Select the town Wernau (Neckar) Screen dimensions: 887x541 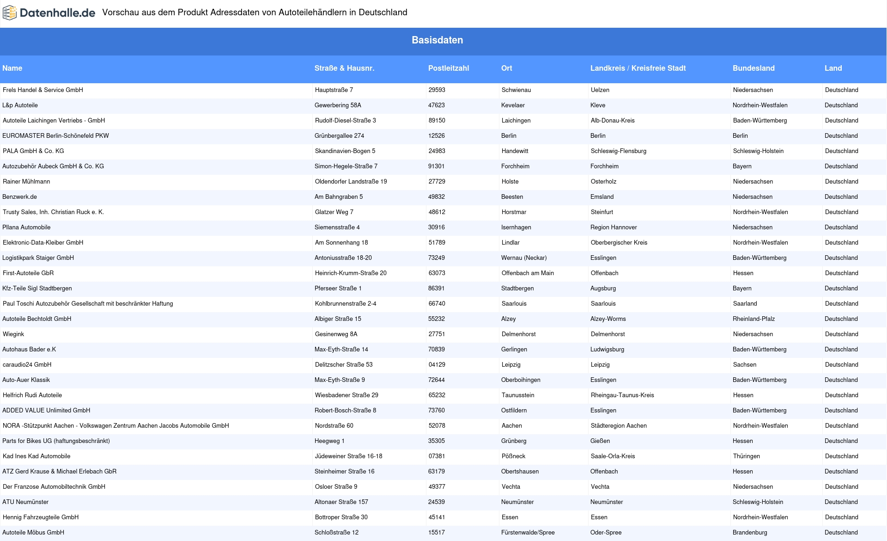coord(524,258)
